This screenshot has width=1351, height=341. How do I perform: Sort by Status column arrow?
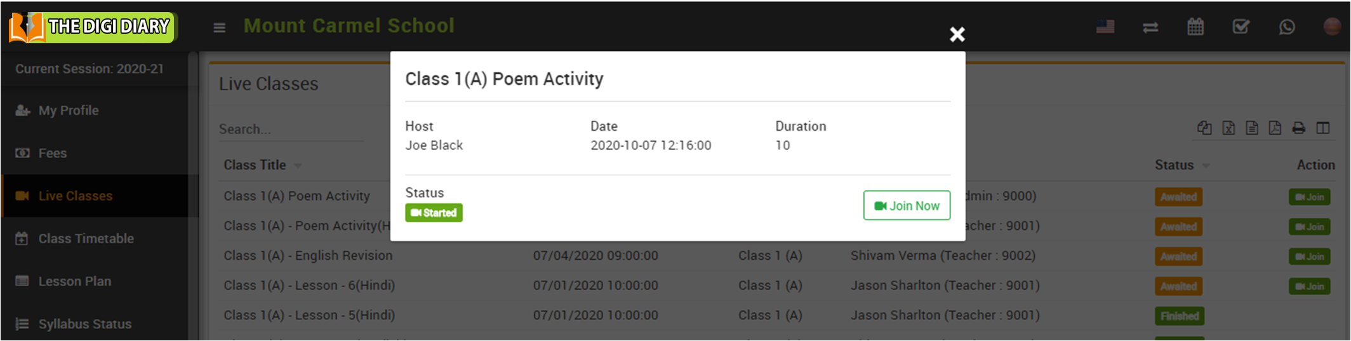1206,166
